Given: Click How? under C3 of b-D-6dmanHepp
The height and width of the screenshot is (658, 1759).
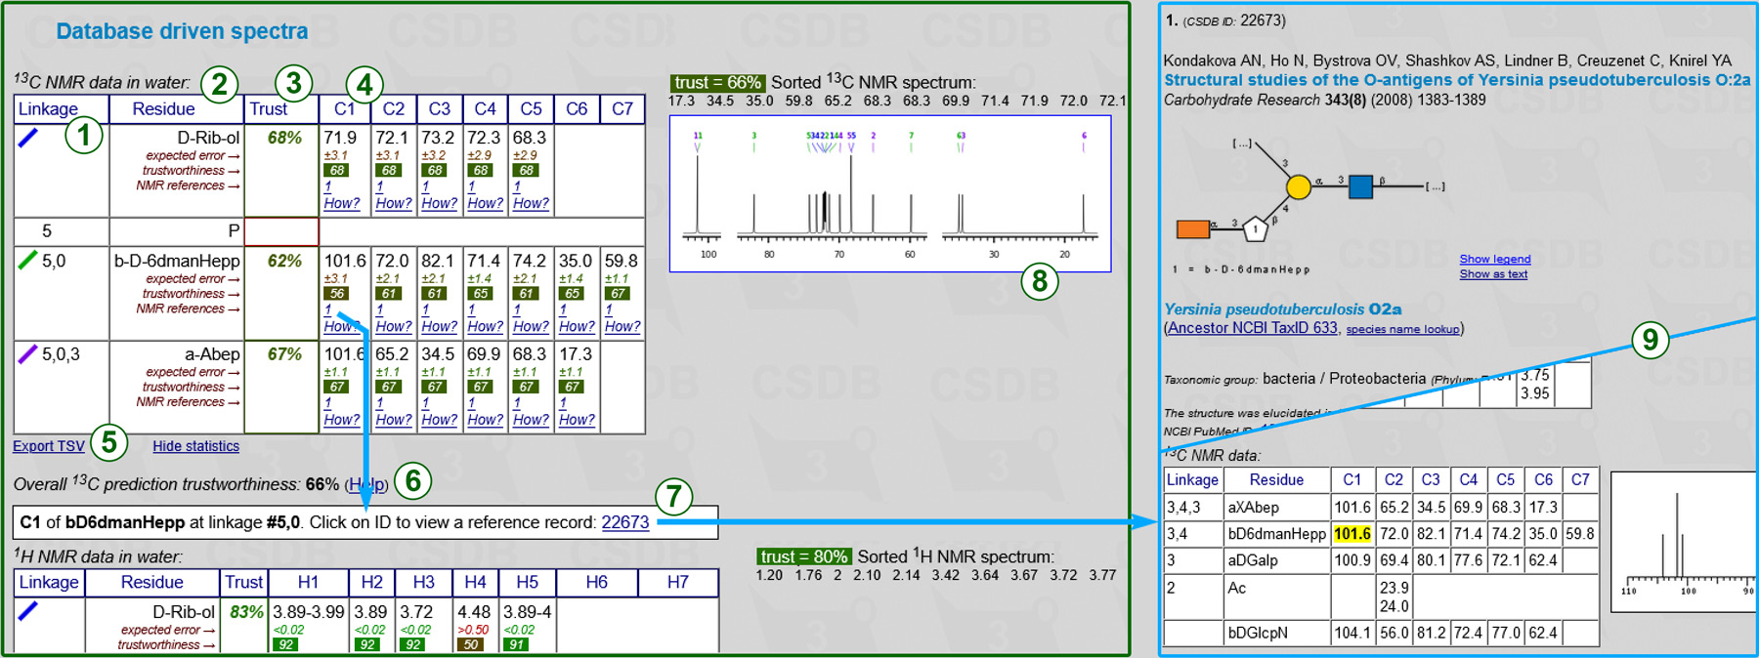Looking at the screenshot, I should tap(439, 326).
